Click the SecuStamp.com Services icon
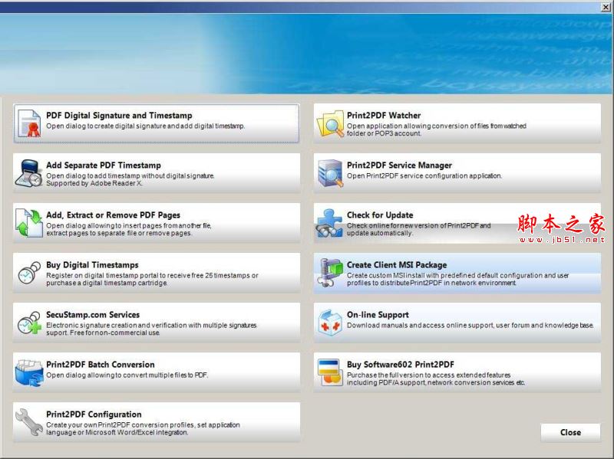Viewport: 614px width, 459px height. tap(29, 323)
